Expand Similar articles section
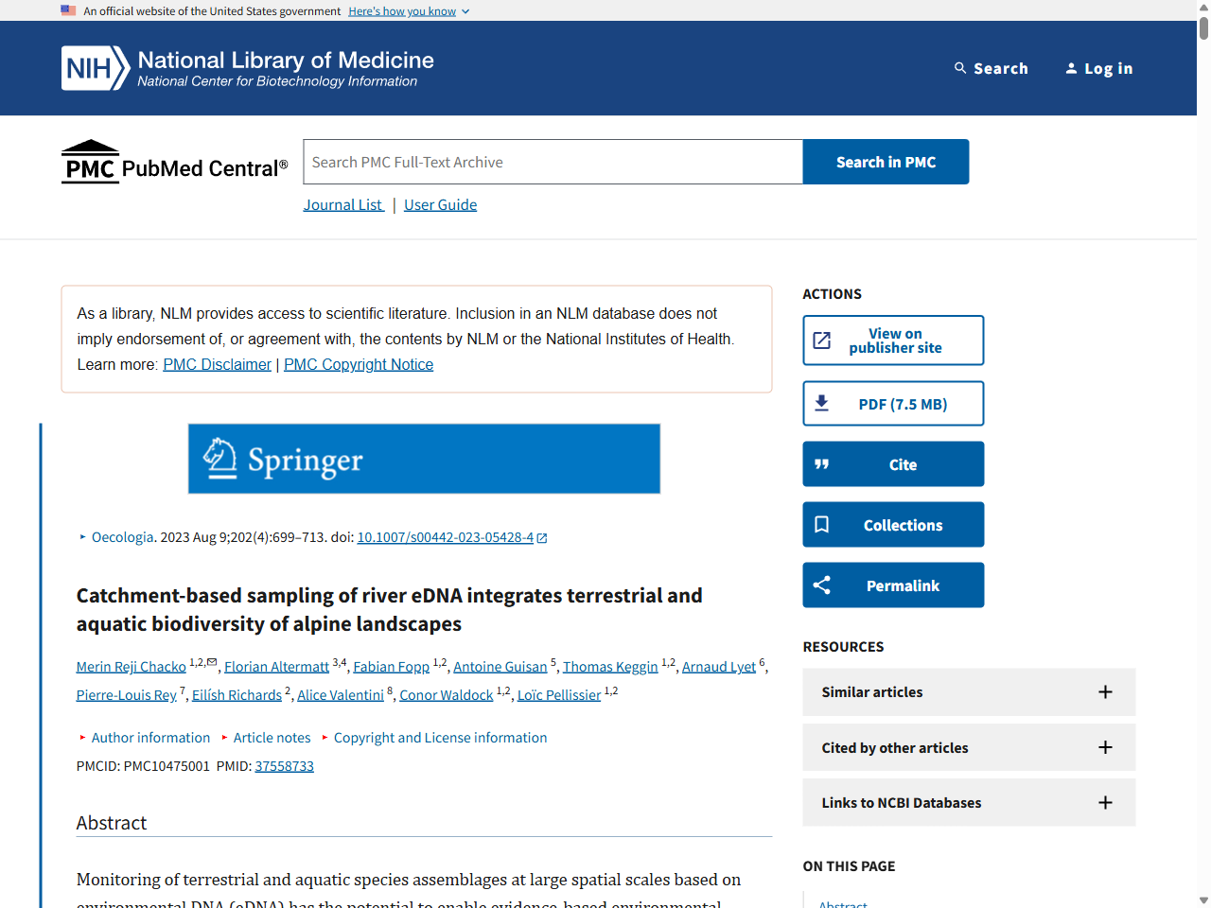 tap(969, 692)
